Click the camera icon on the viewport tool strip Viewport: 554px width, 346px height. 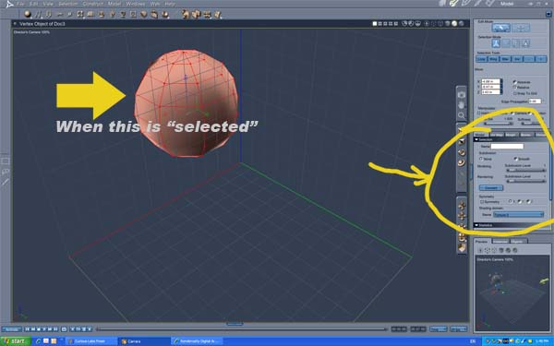click(x=462, y=95)
